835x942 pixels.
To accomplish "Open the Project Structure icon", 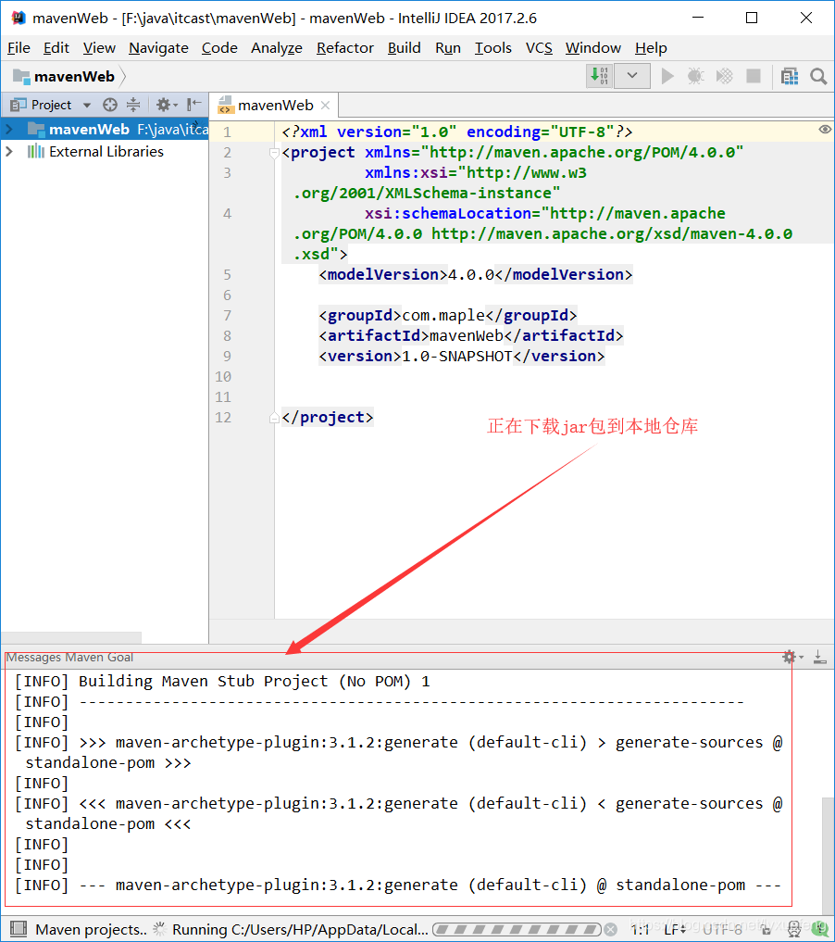I will pyautogui.click(x=790, y=76).
